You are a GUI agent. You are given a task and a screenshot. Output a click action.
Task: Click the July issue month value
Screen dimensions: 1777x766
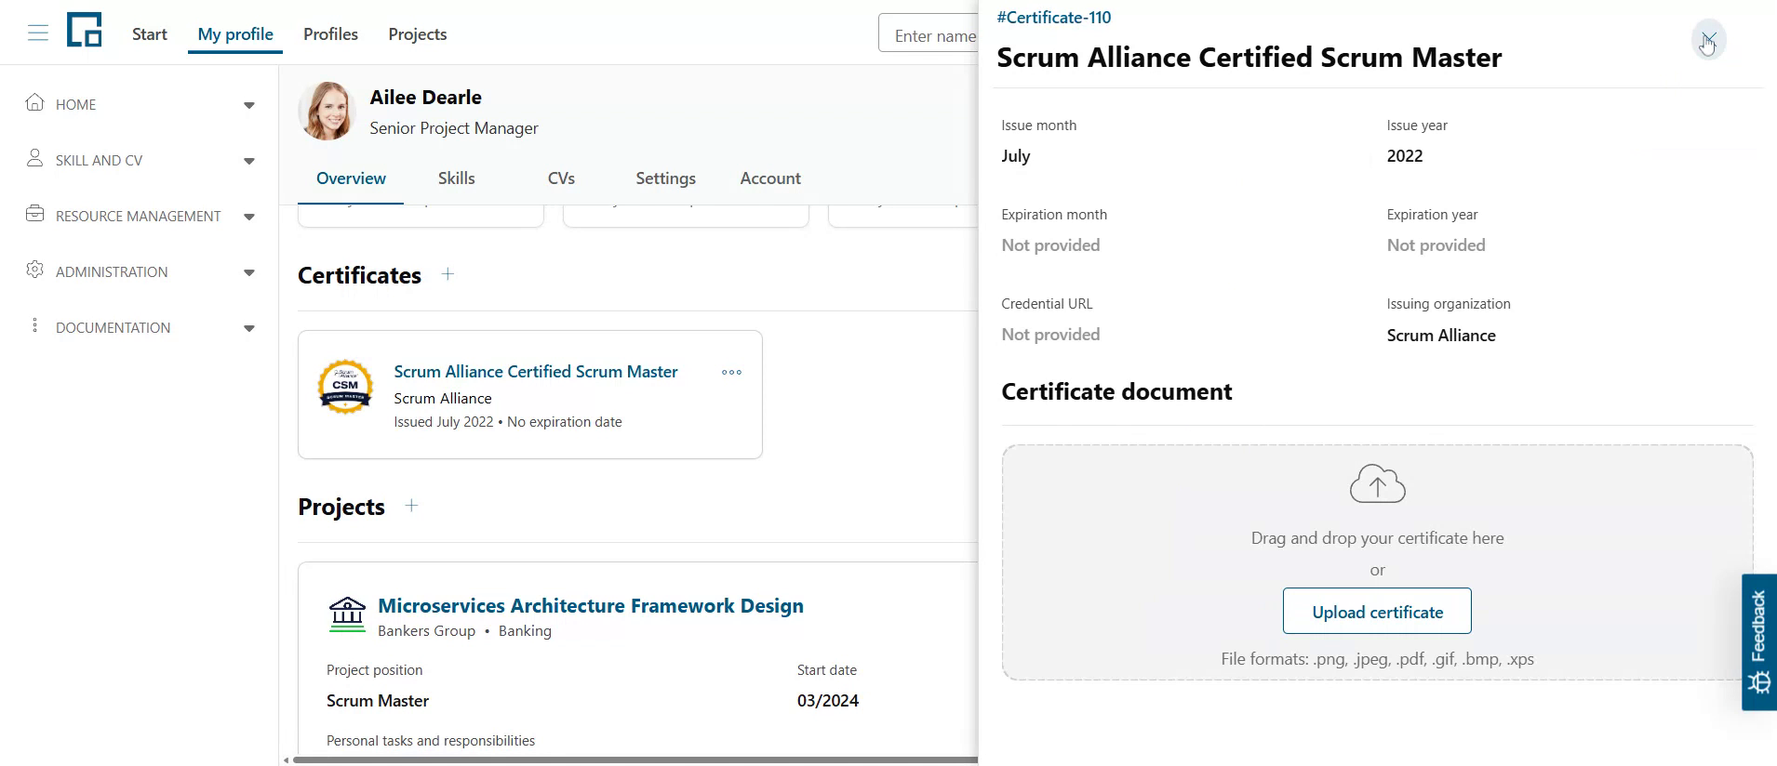(x=1016, y=156)
